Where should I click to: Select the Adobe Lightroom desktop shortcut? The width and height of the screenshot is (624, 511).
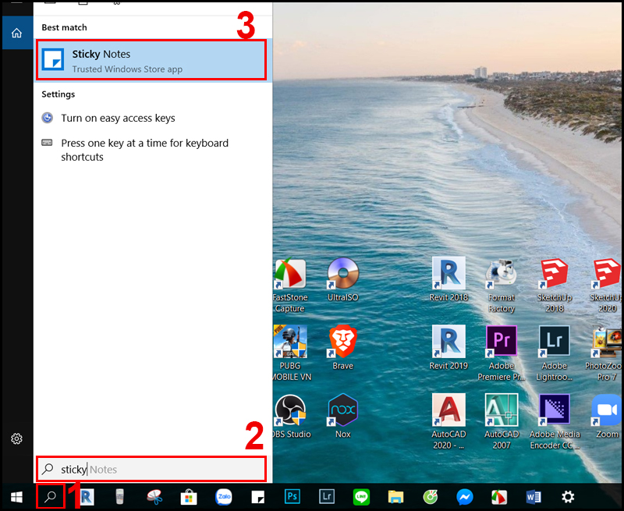(555, 353)
